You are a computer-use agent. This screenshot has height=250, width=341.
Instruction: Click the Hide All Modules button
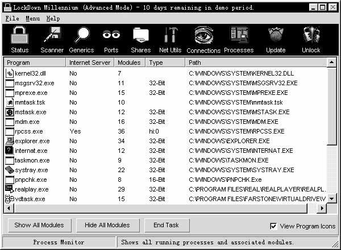[107, 225]
